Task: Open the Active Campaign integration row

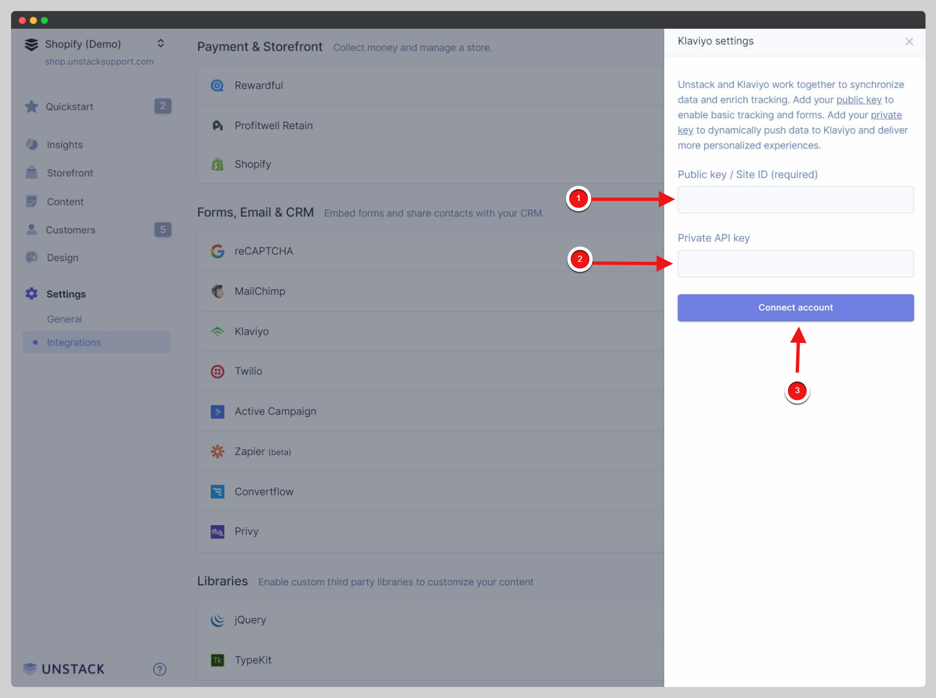Action: point(275,411)
